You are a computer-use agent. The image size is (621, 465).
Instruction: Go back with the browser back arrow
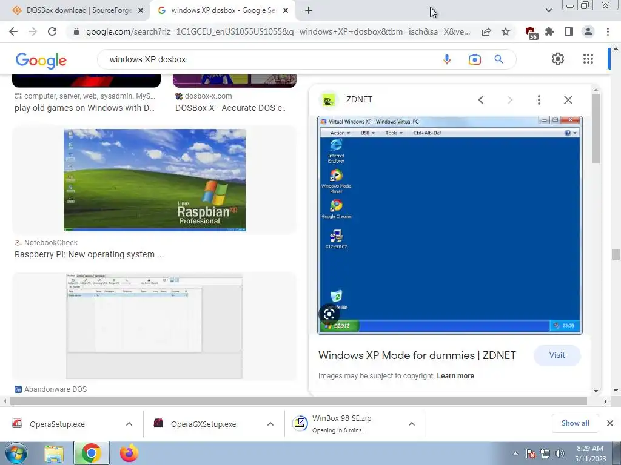click(x=13, y=31)
